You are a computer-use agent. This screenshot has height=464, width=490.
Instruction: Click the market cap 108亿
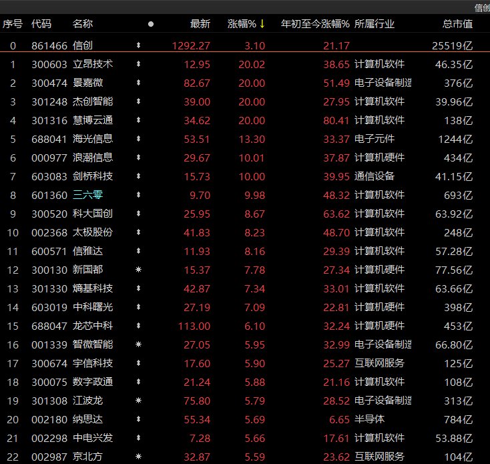click(459, 383)
